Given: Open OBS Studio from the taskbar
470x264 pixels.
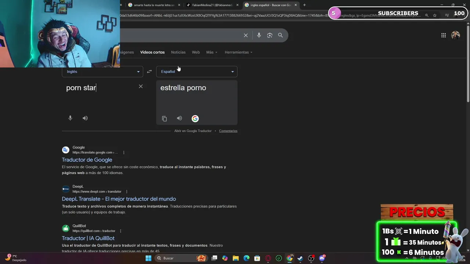Looking at the screenshot, I should (x=311, y=258).
